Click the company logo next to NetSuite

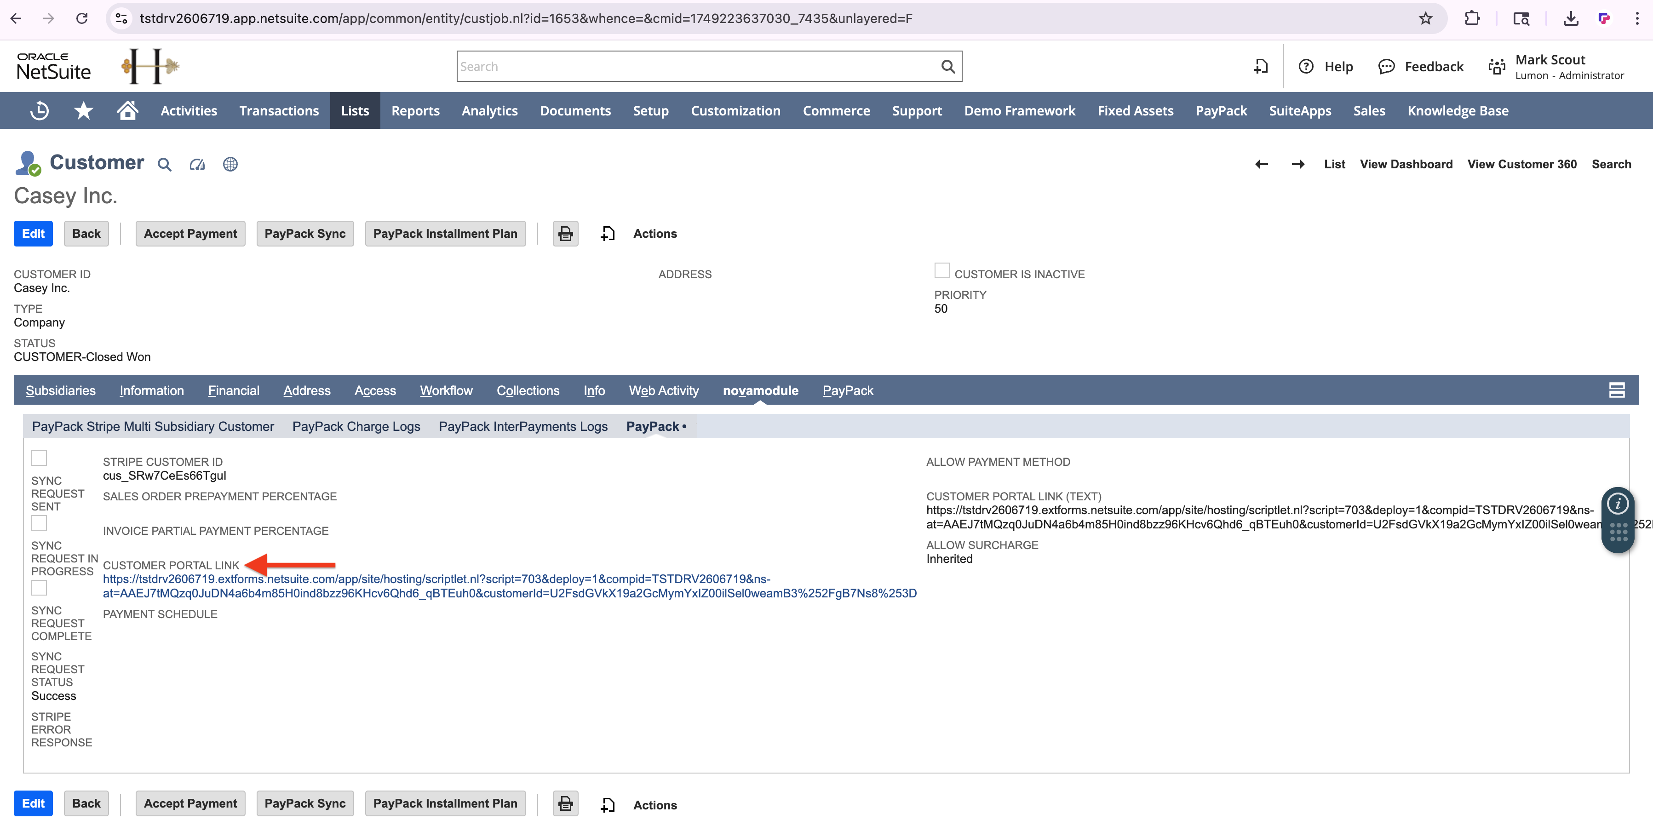(150, 66)
